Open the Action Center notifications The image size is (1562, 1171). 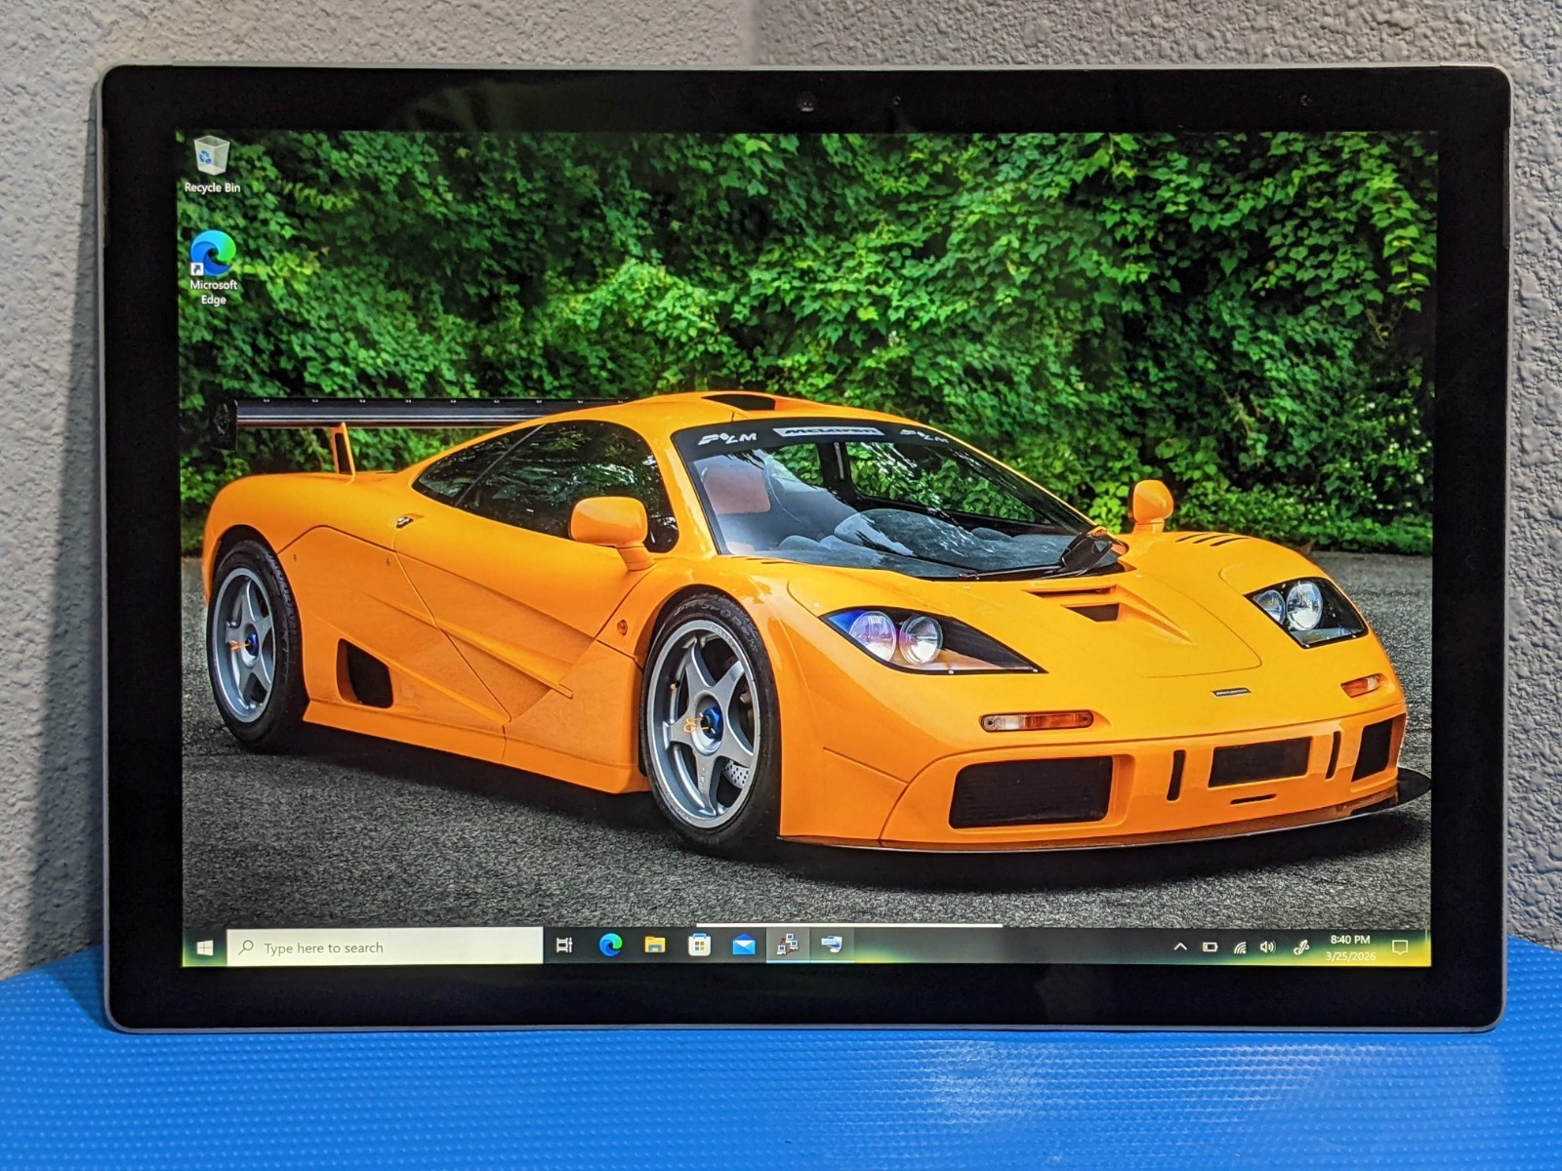tap(1400, 947)
